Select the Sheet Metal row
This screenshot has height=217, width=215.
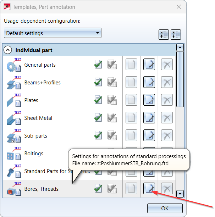[x=89, y=118]
